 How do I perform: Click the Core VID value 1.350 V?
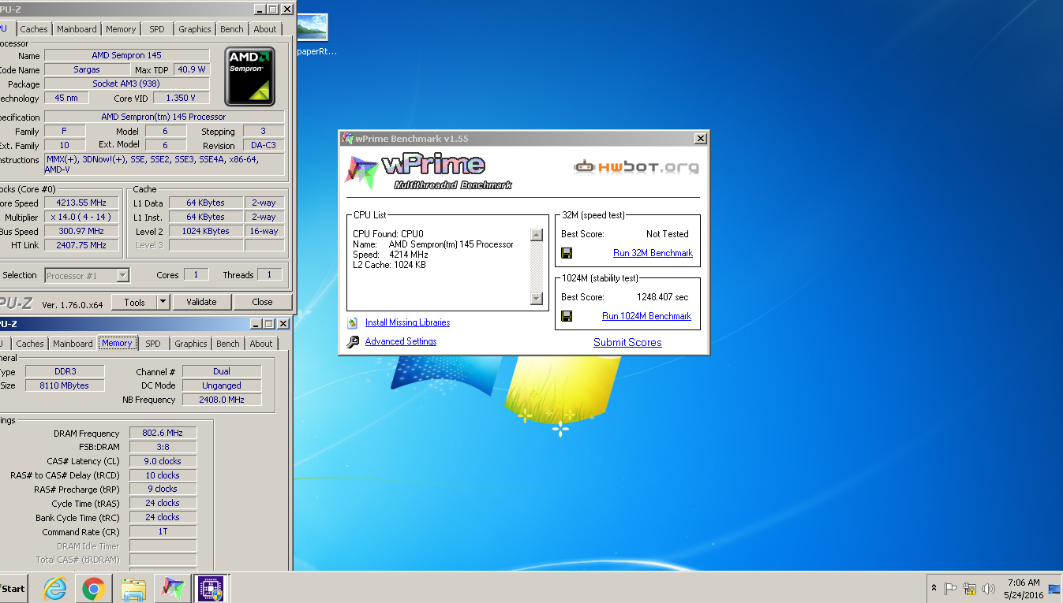pos(181,98)
